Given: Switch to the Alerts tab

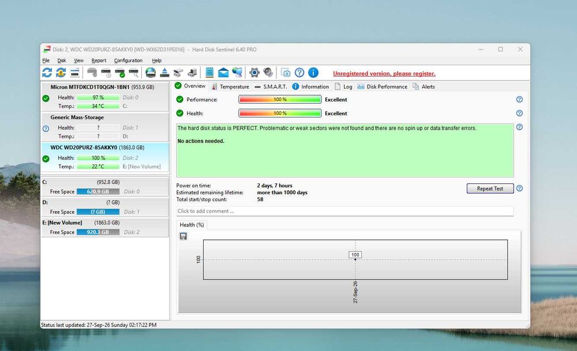Looking at the screenshot, I should pyautogui.click(x=424, y=86).
